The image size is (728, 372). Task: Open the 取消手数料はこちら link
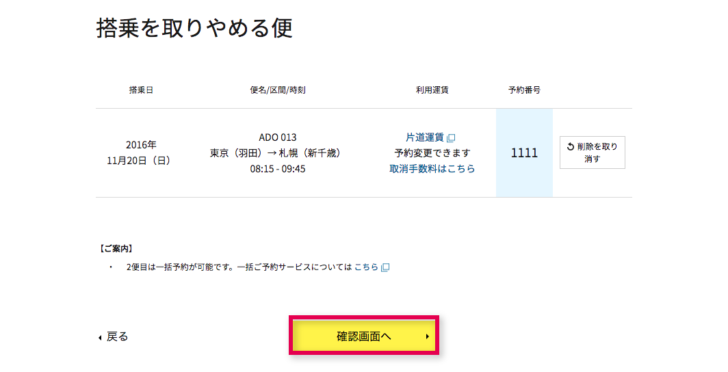pos(432,168)
